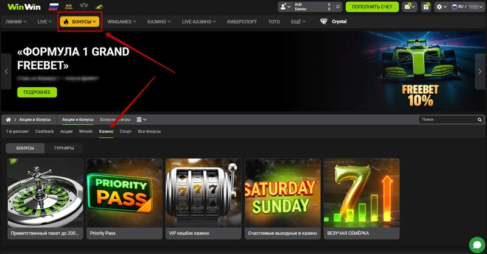Click 'VIP кешбэк казино' caption
Image resolution: width=487 pixels, height=254 pixels.
point(189,233)
